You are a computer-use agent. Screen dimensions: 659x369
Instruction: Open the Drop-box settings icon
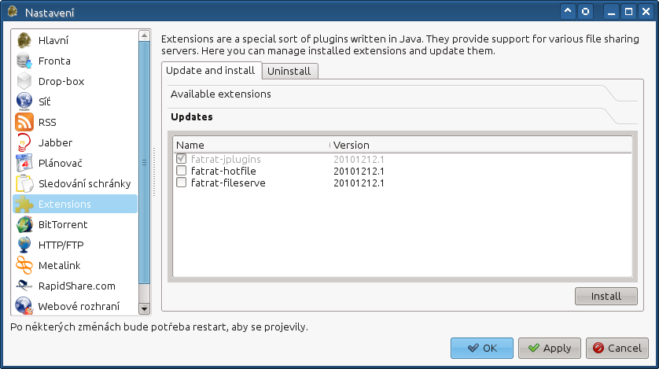(24, 81)
